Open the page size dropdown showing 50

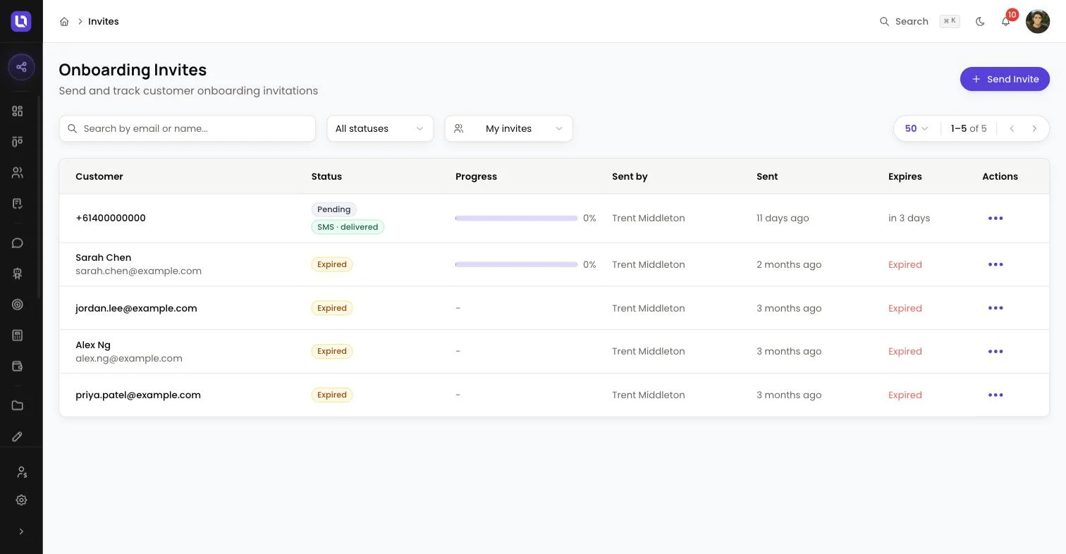(917, 128)
